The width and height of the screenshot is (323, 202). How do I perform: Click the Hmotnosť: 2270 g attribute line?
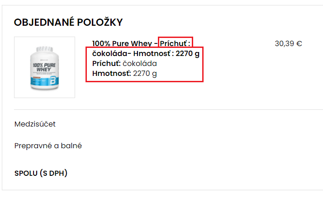coord(124,74)
